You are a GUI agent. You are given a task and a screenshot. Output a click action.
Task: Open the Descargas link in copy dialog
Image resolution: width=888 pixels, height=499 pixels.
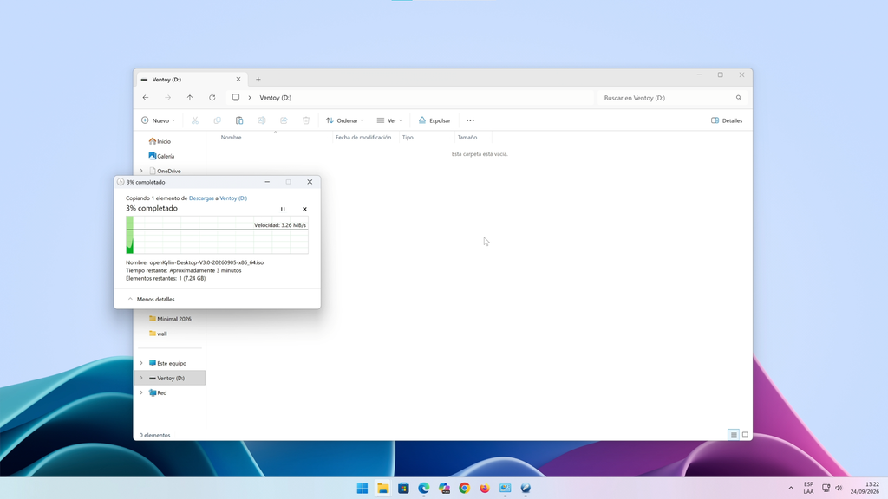click(x=201, y=198)
